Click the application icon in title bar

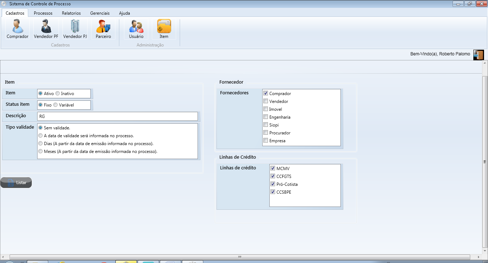[4, 4]
